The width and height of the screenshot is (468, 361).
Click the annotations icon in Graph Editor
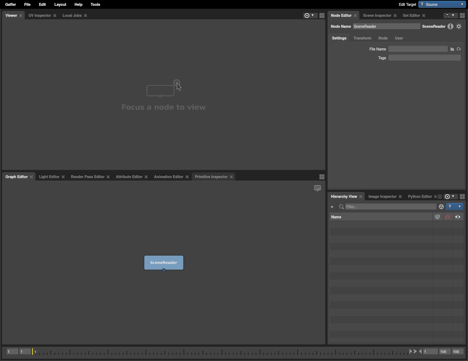point(317,188)
